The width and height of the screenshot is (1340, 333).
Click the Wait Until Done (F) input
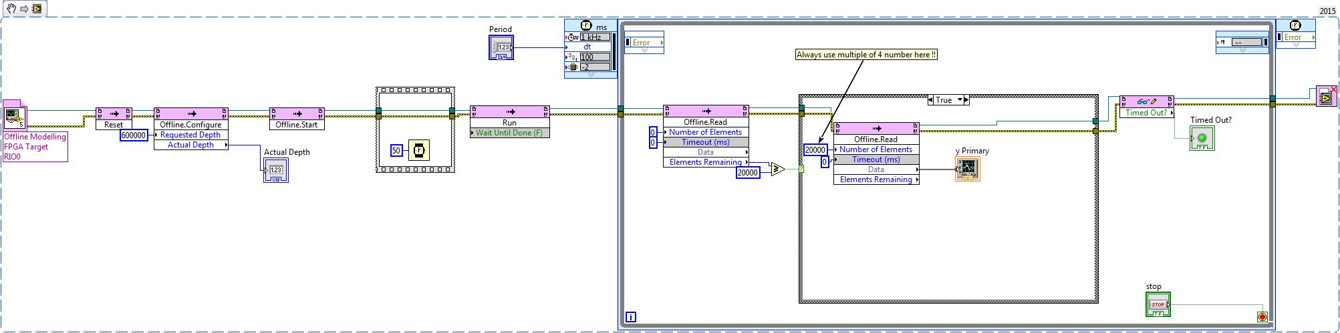click(x=510, y=133)
